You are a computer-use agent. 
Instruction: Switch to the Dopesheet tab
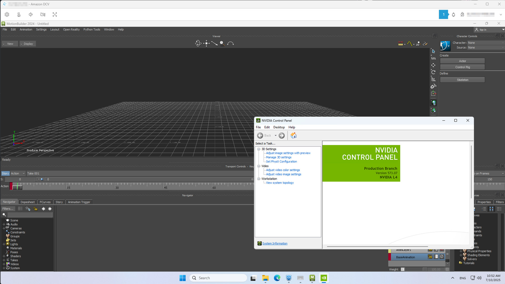coord(28,202)
